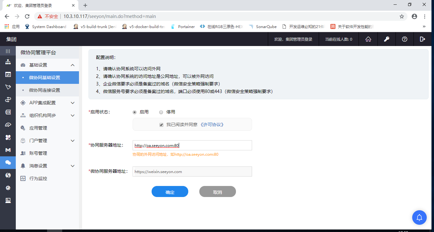Untick the 我已阅读并同意 checkbox
Viewport: 434px width, 232px height.
(161, 125)
